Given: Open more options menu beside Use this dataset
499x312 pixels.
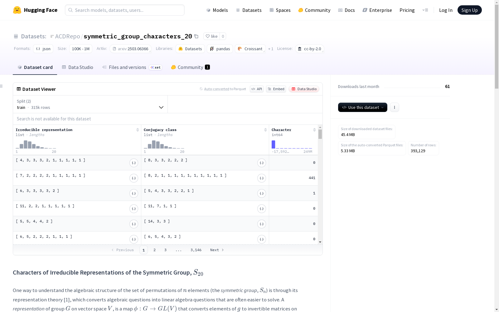Looking at the screenshot, I should coord(395,107).
